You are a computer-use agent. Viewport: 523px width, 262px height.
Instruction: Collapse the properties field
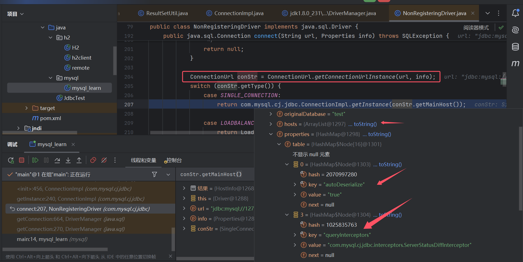pos(271,134)
